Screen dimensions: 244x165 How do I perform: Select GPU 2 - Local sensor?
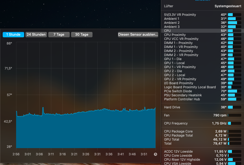pyautogui.click(x=203, y=75)
